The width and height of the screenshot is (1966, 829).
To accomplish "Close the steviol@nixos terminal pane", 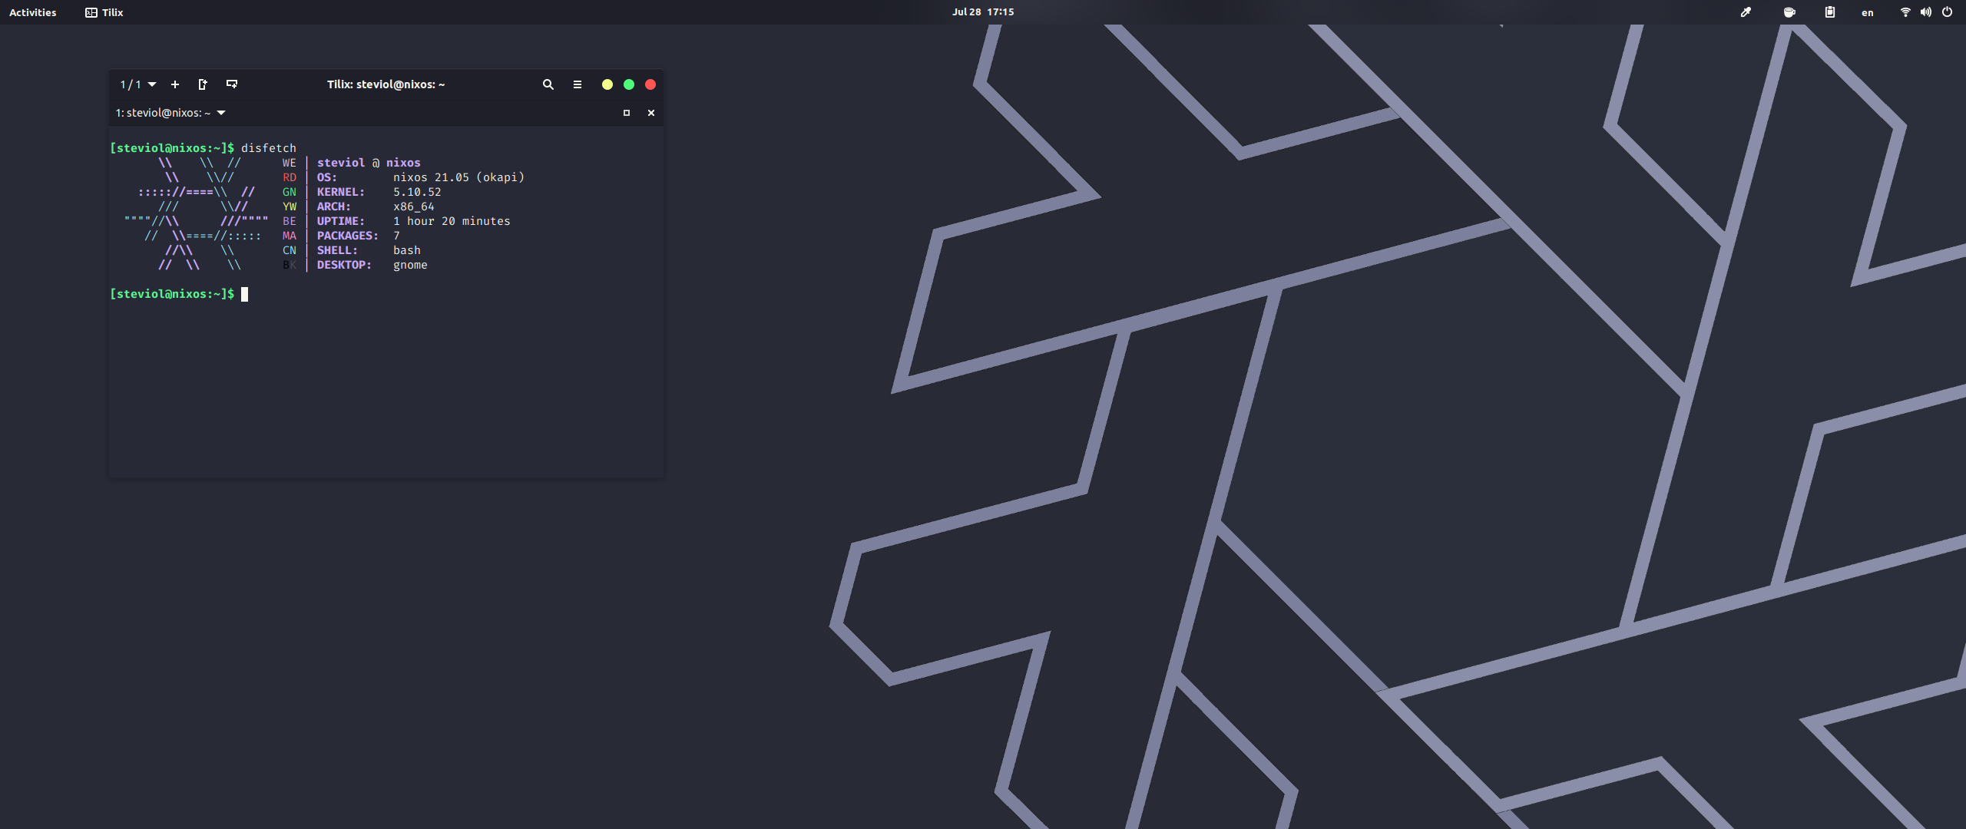I will [651, 113].
